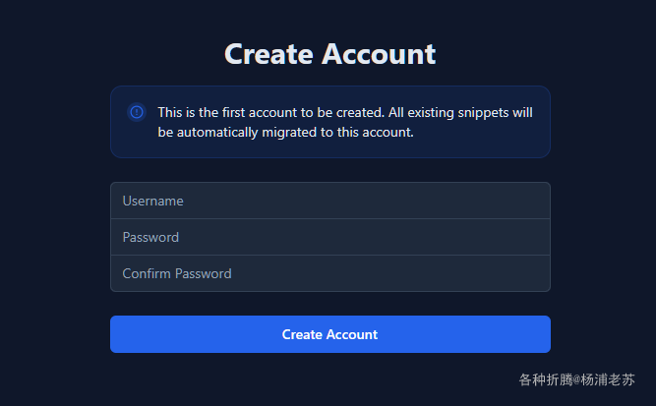This screenshot has width=656, height=406.
Task: Click the word 'Create' in the heading
Action: coord(268,54)
